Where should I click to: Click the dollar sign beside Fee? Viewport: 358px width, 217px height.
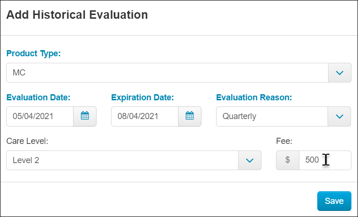[288, 160]
